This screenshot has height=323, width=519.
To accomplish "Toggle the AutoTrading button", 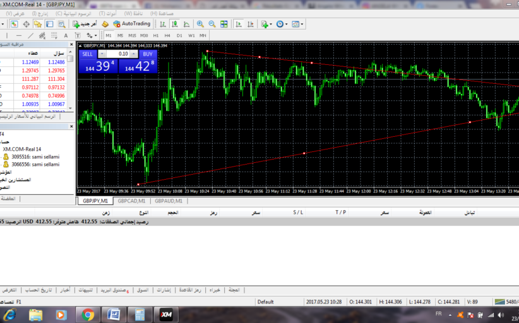I will tap(131, 24).
